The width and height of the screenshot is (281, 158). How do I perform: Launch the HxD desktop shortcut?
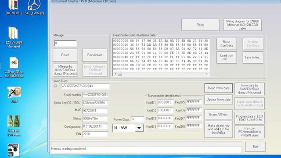click(14, 95)
